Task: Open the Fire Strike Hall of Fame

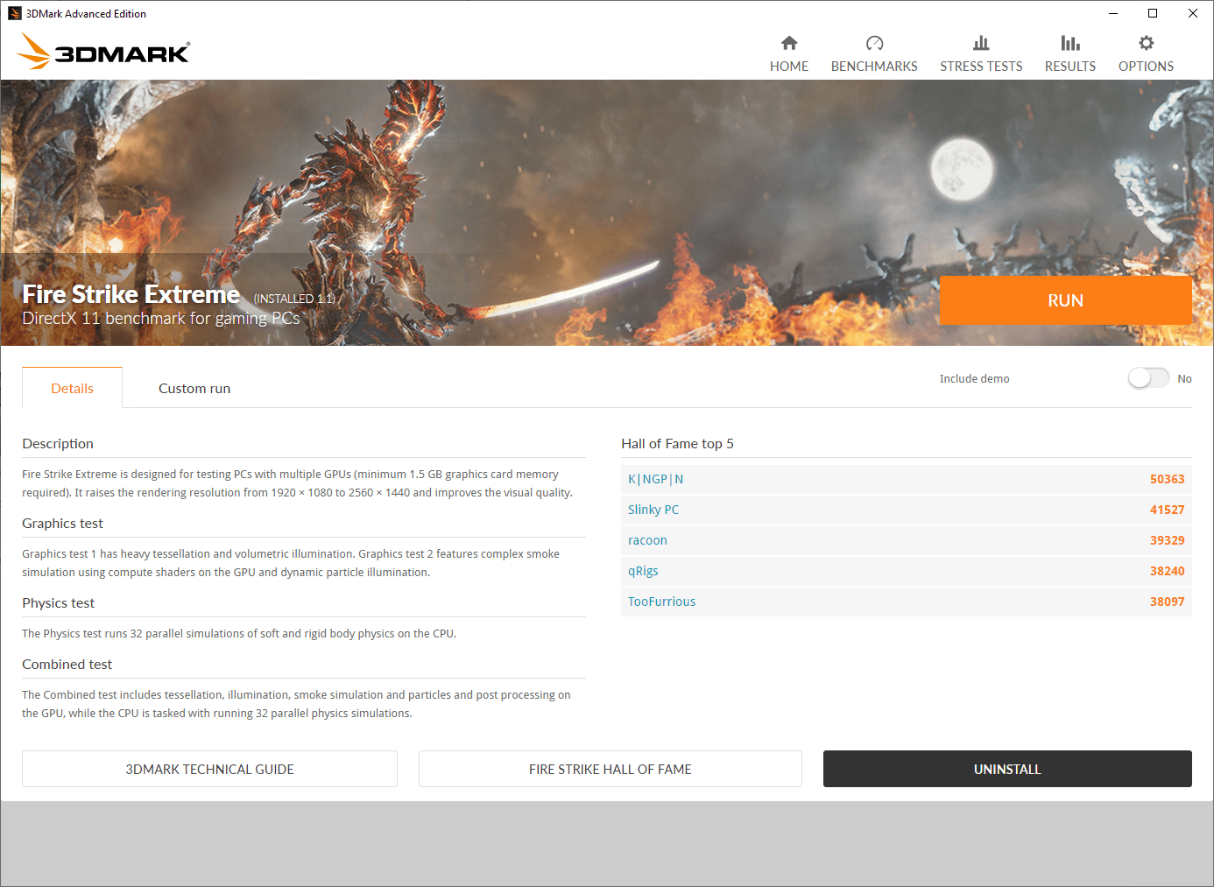Action: tap(611, 769)
